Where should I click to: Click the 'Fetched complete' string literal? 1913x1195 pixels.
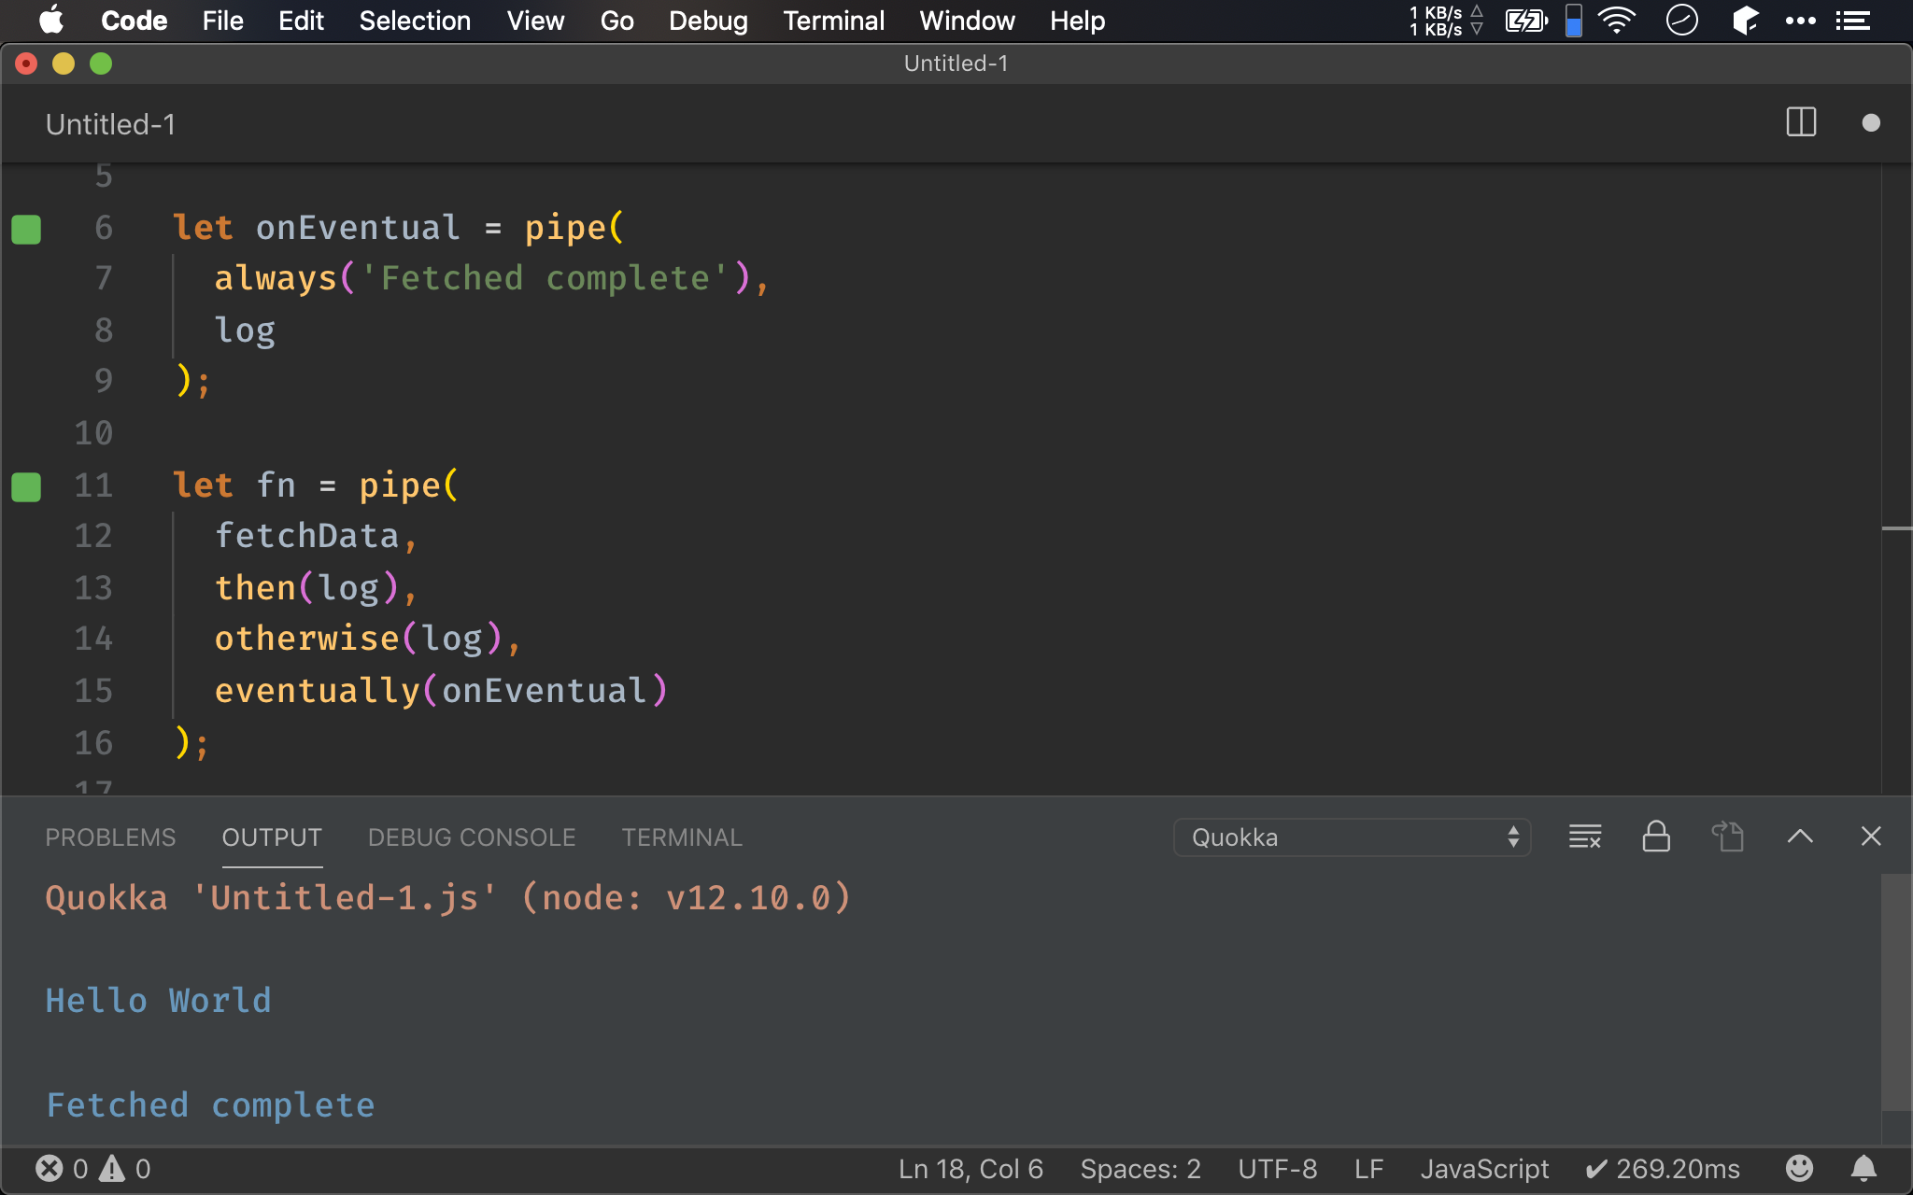coord(545,278)
